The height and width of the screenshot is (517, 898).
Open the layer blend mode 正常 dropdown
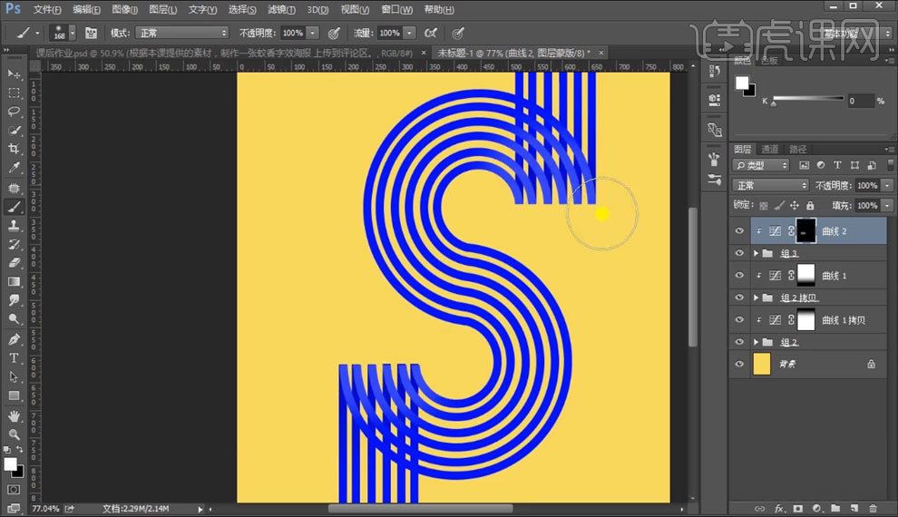pyautogui.click(x=770, y=186)
